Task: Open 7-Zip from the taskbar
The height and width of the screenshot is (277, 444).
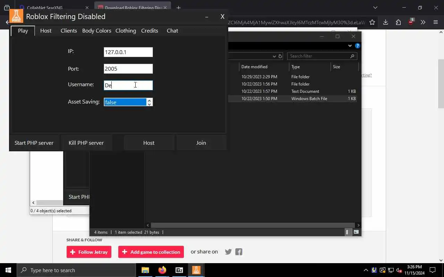Action: [x=179, y=270]
